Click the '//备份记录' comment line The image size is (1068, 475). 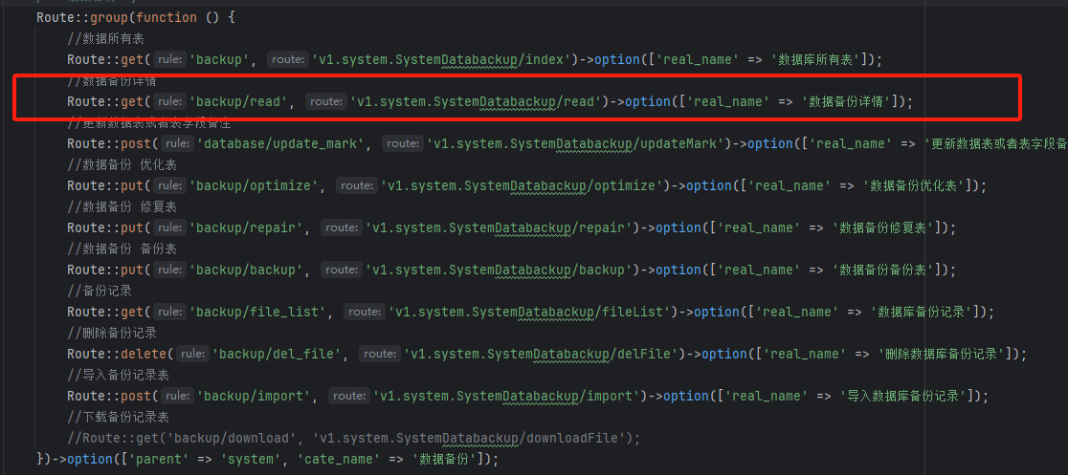point(100,291)
